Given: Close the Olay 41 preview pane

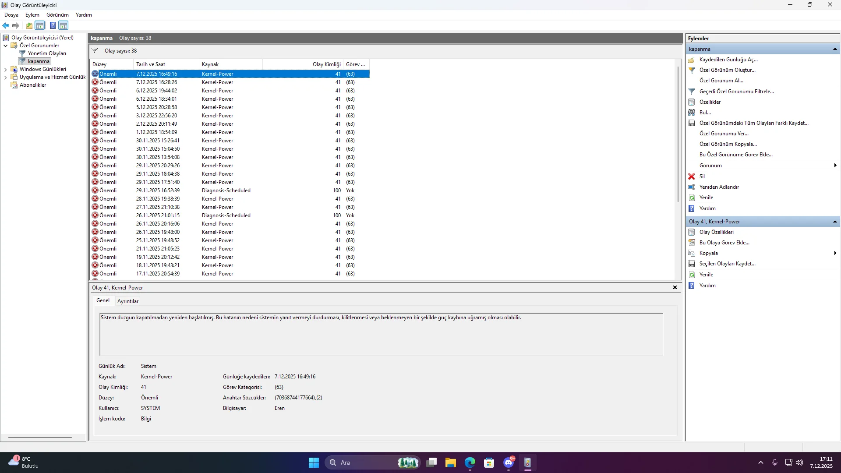Looking at the screenshot, I should (x=675, y=288).
